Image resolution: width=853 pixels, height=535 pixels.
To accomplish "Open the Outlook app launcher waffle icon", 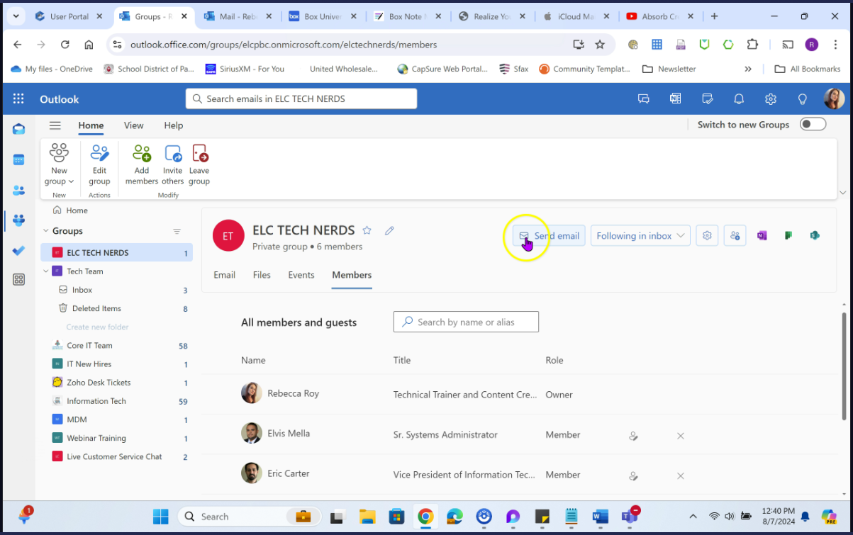I will [18, 99].
